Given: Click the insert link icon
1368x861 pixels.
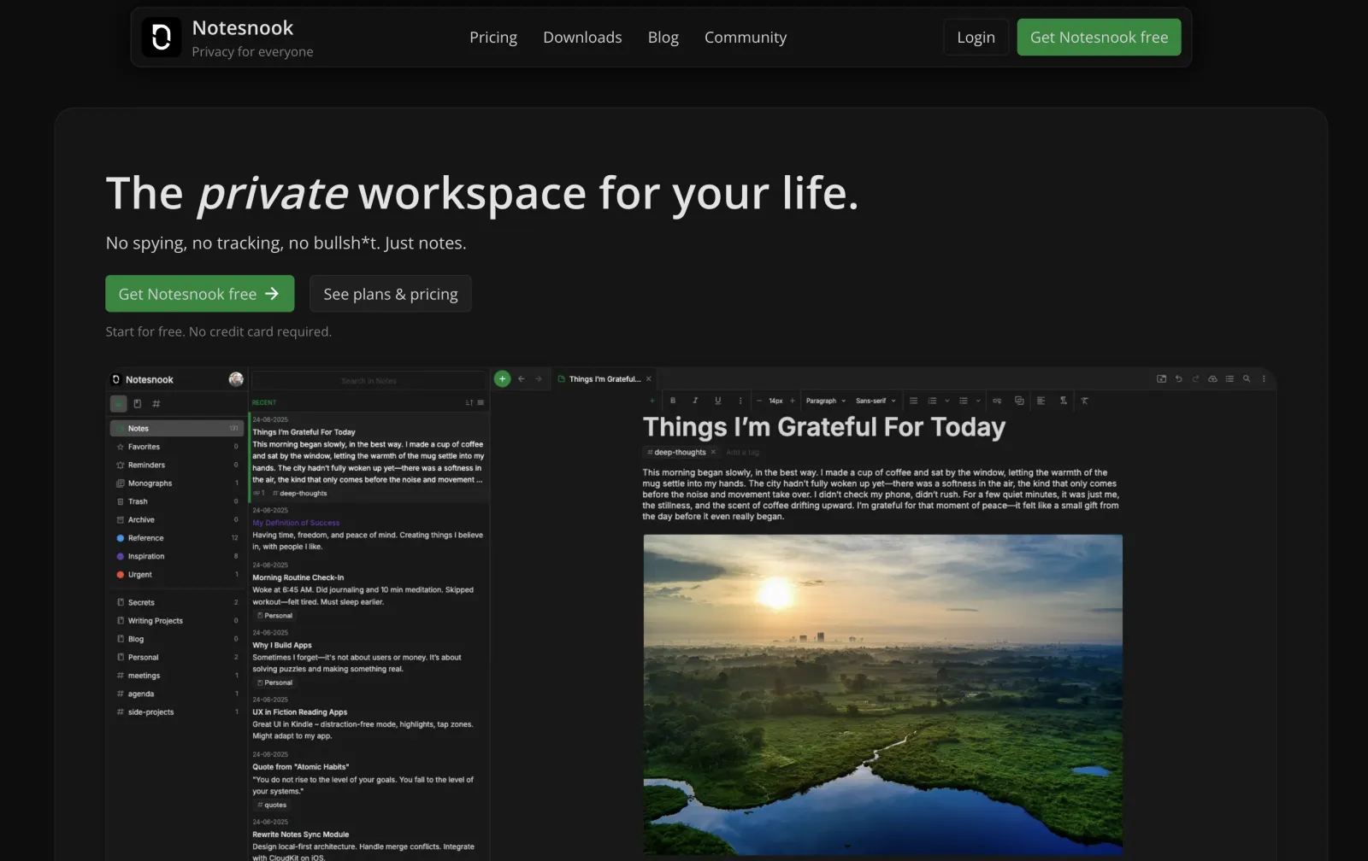Looking at the screenshot, I should (997, 401).
